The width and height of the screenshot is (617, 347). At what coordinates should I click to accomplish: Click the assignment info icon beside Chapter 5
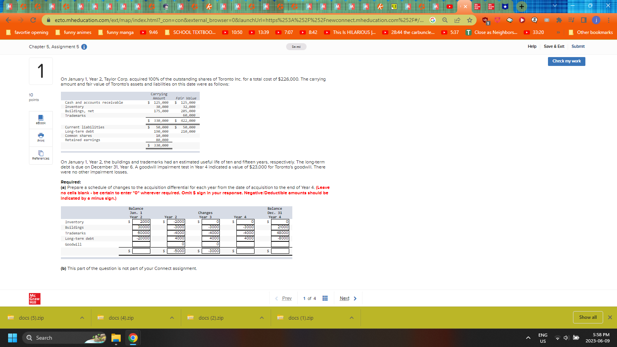(x=84, y=47)
